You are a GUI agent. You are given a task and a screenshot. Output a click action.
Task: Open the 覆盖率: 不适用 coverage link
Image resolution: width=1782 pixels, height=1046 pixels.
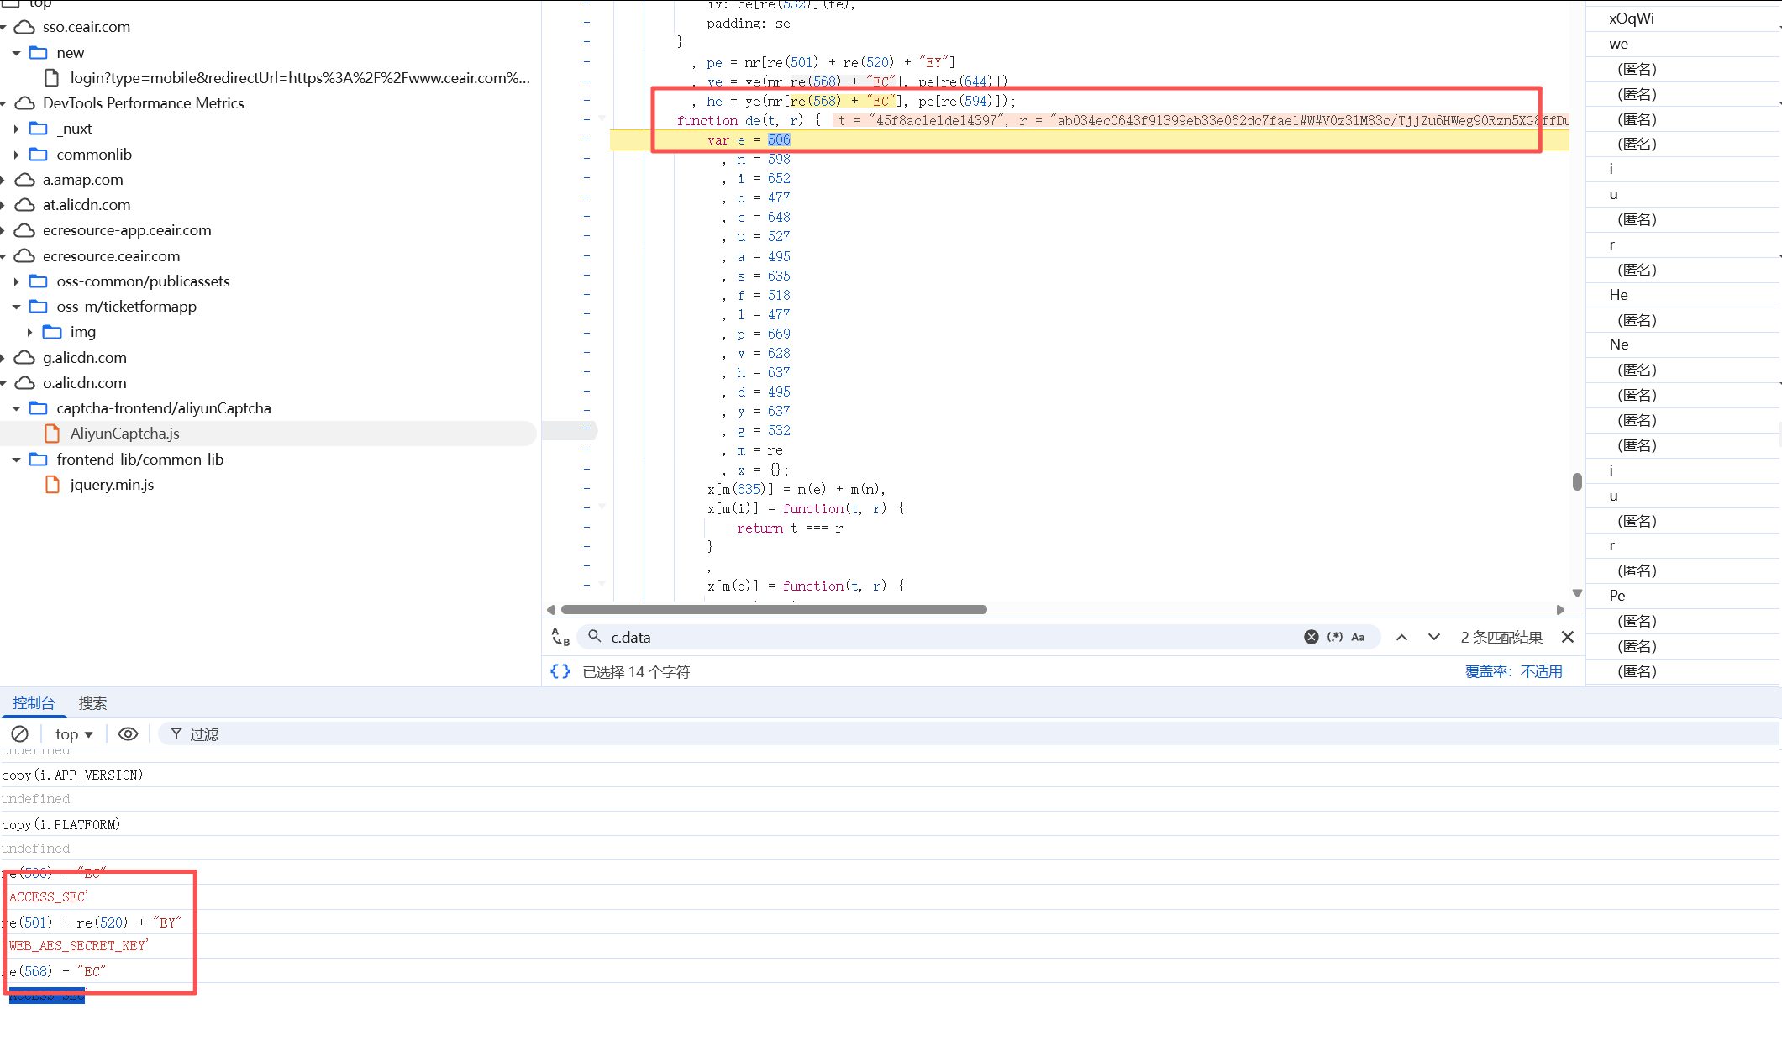[1514, 671]
